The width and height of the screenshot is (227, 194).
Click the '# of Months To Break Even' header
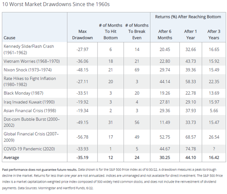tap(137, 32)
